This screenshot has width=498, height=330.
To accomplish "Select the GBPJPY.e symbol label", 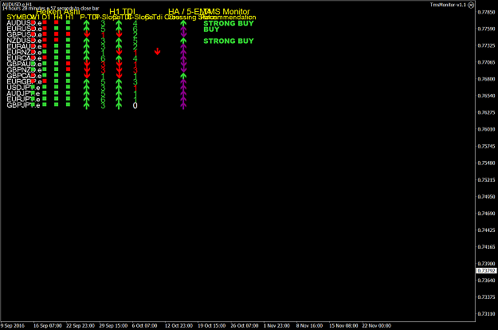I will tap(23, 105).
